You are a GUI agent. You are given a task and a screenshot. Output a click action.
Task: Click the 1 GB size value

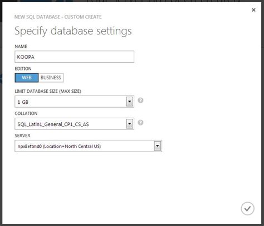point(23,102)
